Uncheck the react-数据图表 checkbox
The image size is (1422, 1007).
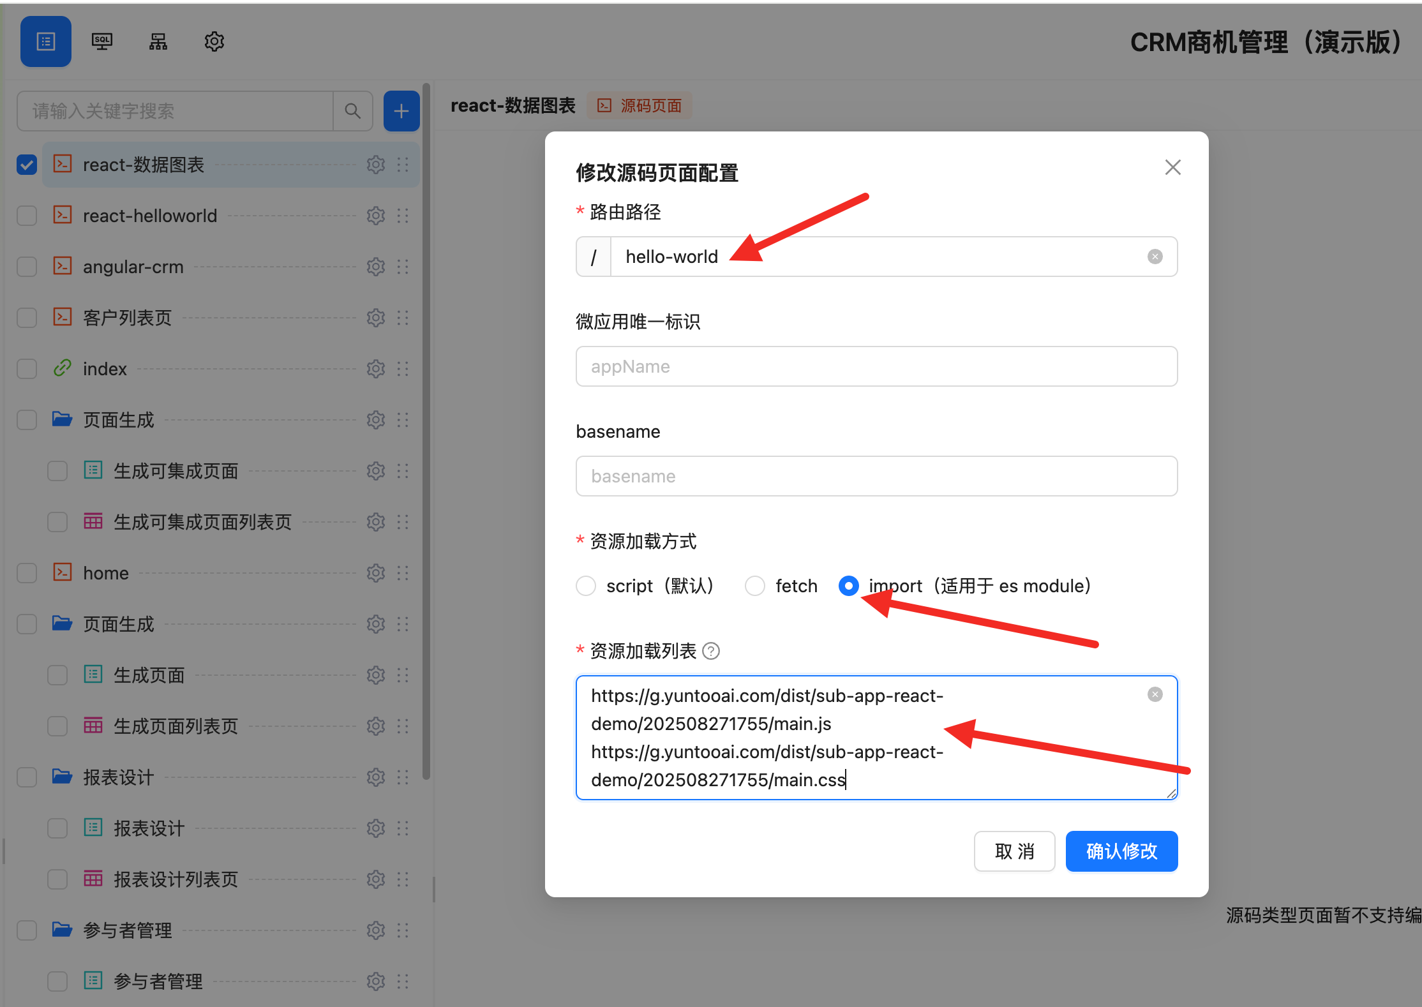pyautogui.click(x=26, y=164)
